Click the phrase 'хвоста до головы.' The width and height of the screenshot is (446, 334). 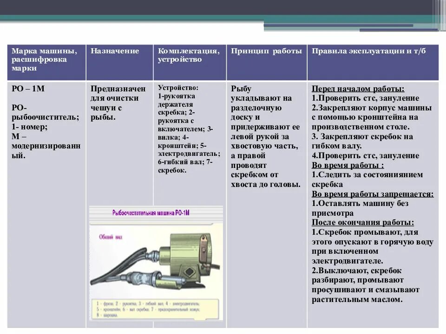click(265, 184)
